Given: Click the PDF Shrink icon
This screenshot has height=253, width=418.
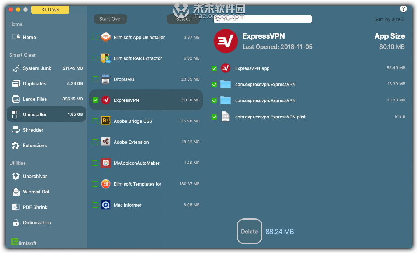Looking at the screenshot, I should (x=16, y=207).
